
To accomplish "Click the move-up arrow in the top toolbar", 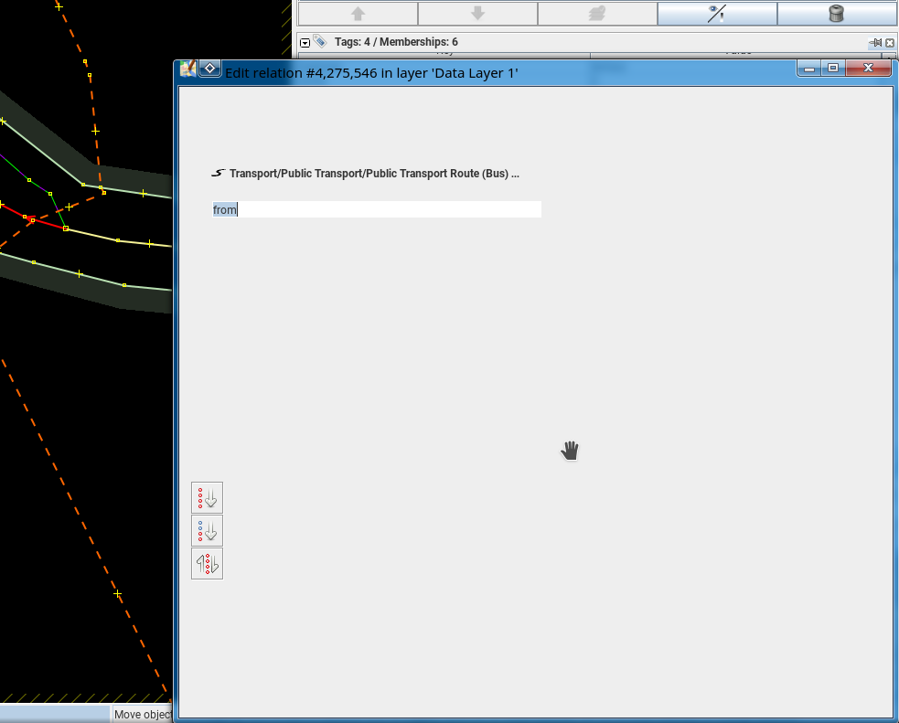I will tap(357, 13).
